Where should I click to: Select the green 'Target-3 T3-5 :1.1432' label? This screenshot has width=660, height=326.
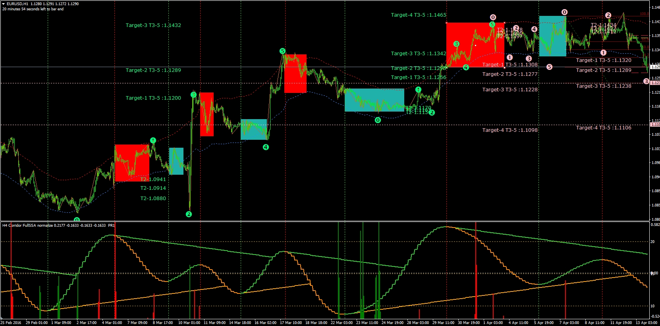pyautogui.click(x=153, y=25)
